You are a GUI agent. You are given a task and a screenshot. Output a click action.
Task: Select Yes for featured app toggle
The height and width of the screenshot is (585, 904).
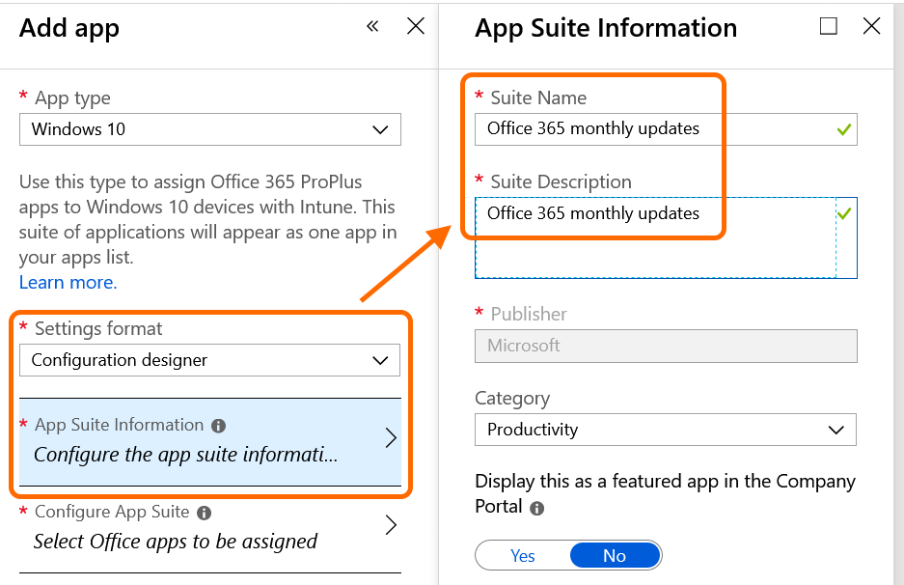click(x=523, y=555)
